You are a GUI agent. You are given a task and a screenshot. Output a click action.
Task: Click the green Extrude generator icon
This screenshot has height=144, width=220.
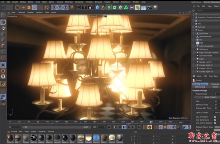coord(115,7)
